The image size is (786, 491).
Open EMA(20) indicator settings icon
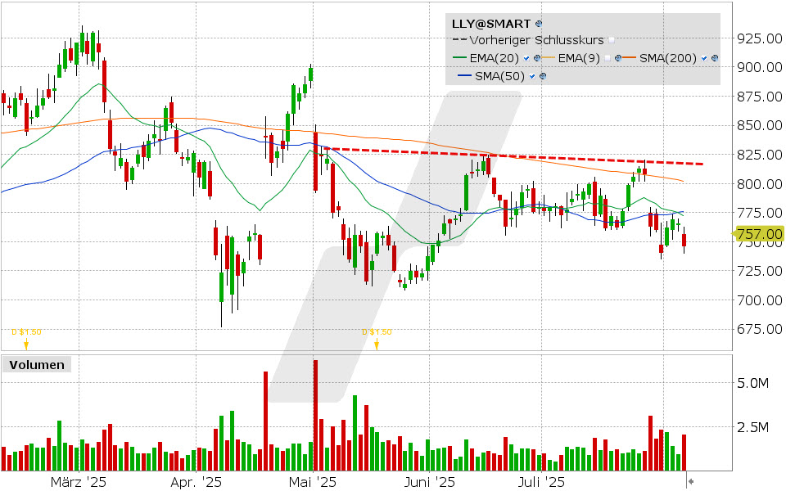pos(537,58)
